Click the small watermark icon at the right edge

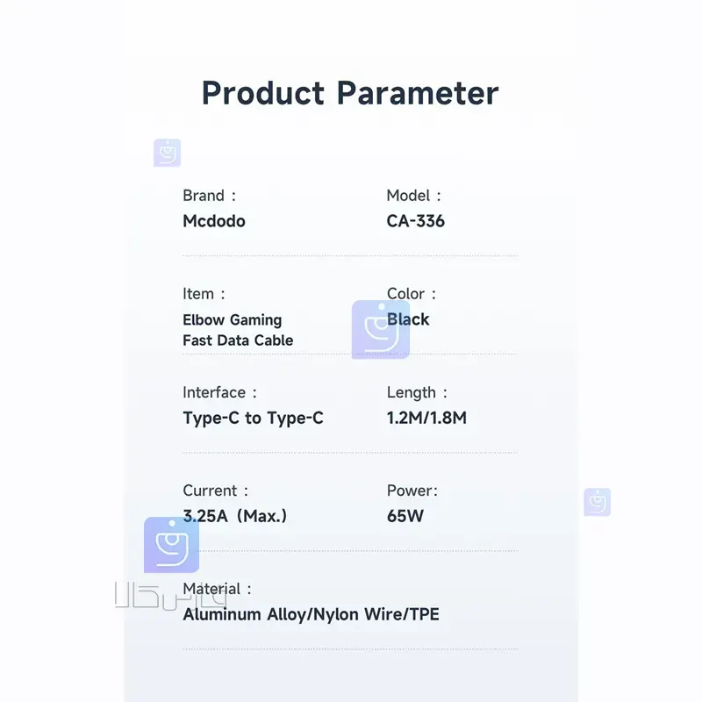[x=597, y=502]
